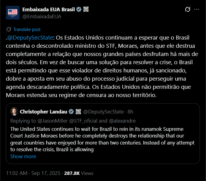Click the 287.8K Views count
The height and width of the screenshot is (181, 206).
(x=79, y=173)
